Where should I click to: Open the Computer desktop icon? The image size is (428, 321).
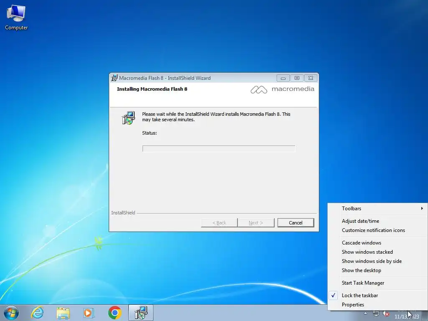click(x=16, y=18)
